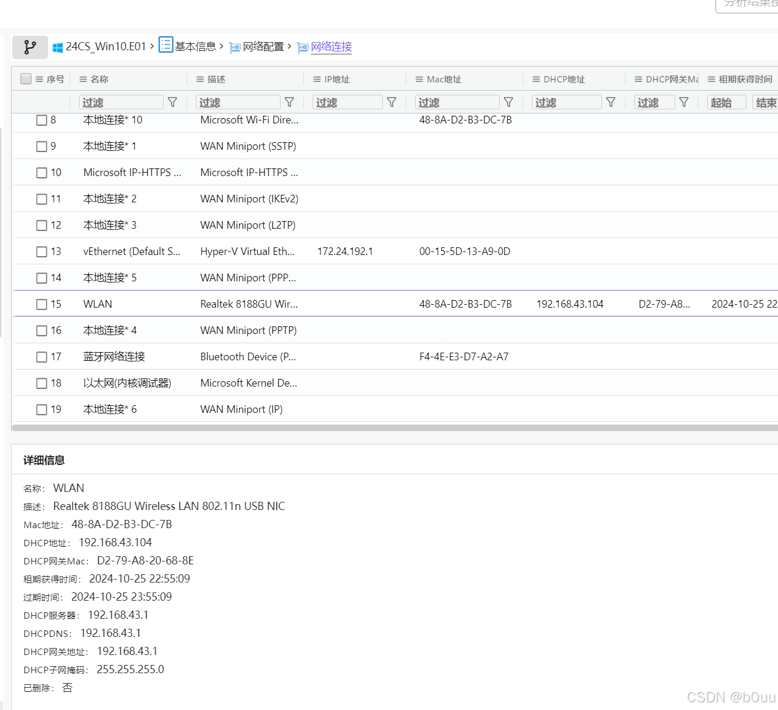Screen dimensions: 778x710
Task: Open filter funnel for the DHCP地址 column
Action: coord(611,102)
